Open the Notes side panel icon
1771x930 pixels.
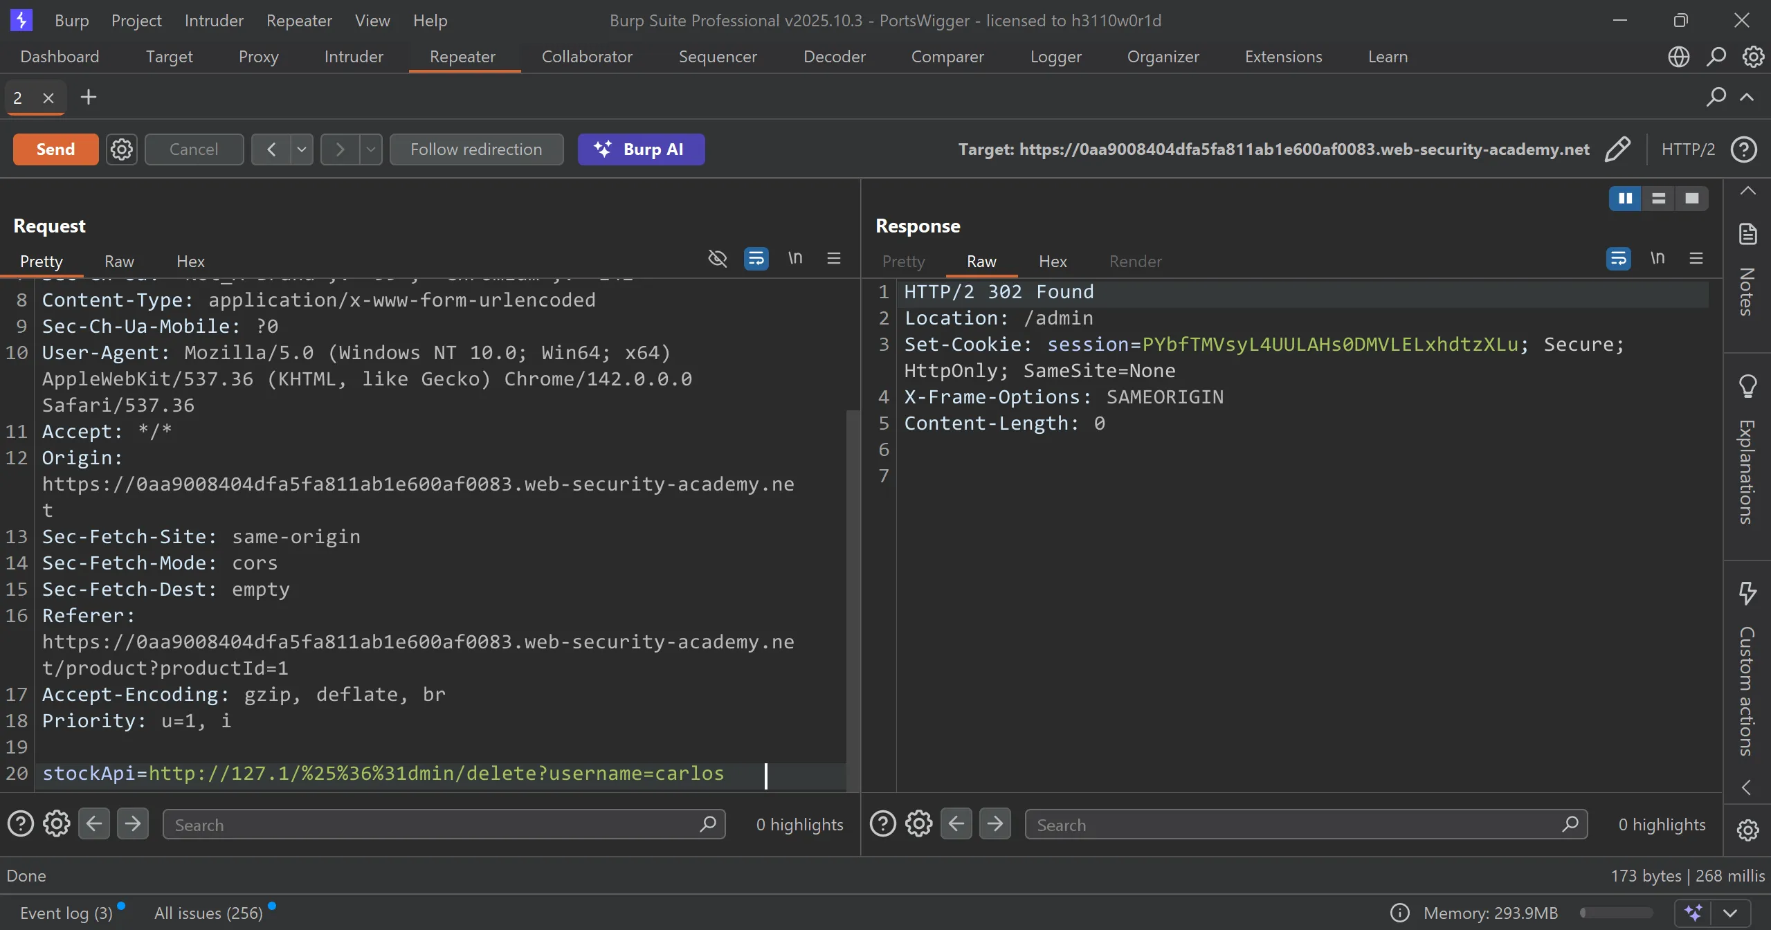(x=1747, y=235)
